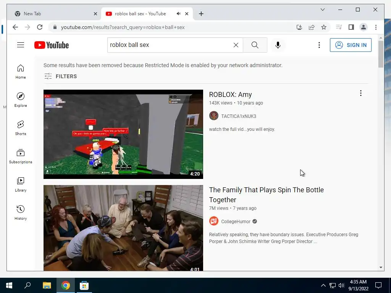
Task: Close the YouTube browser tab
Action: [187, 14]
